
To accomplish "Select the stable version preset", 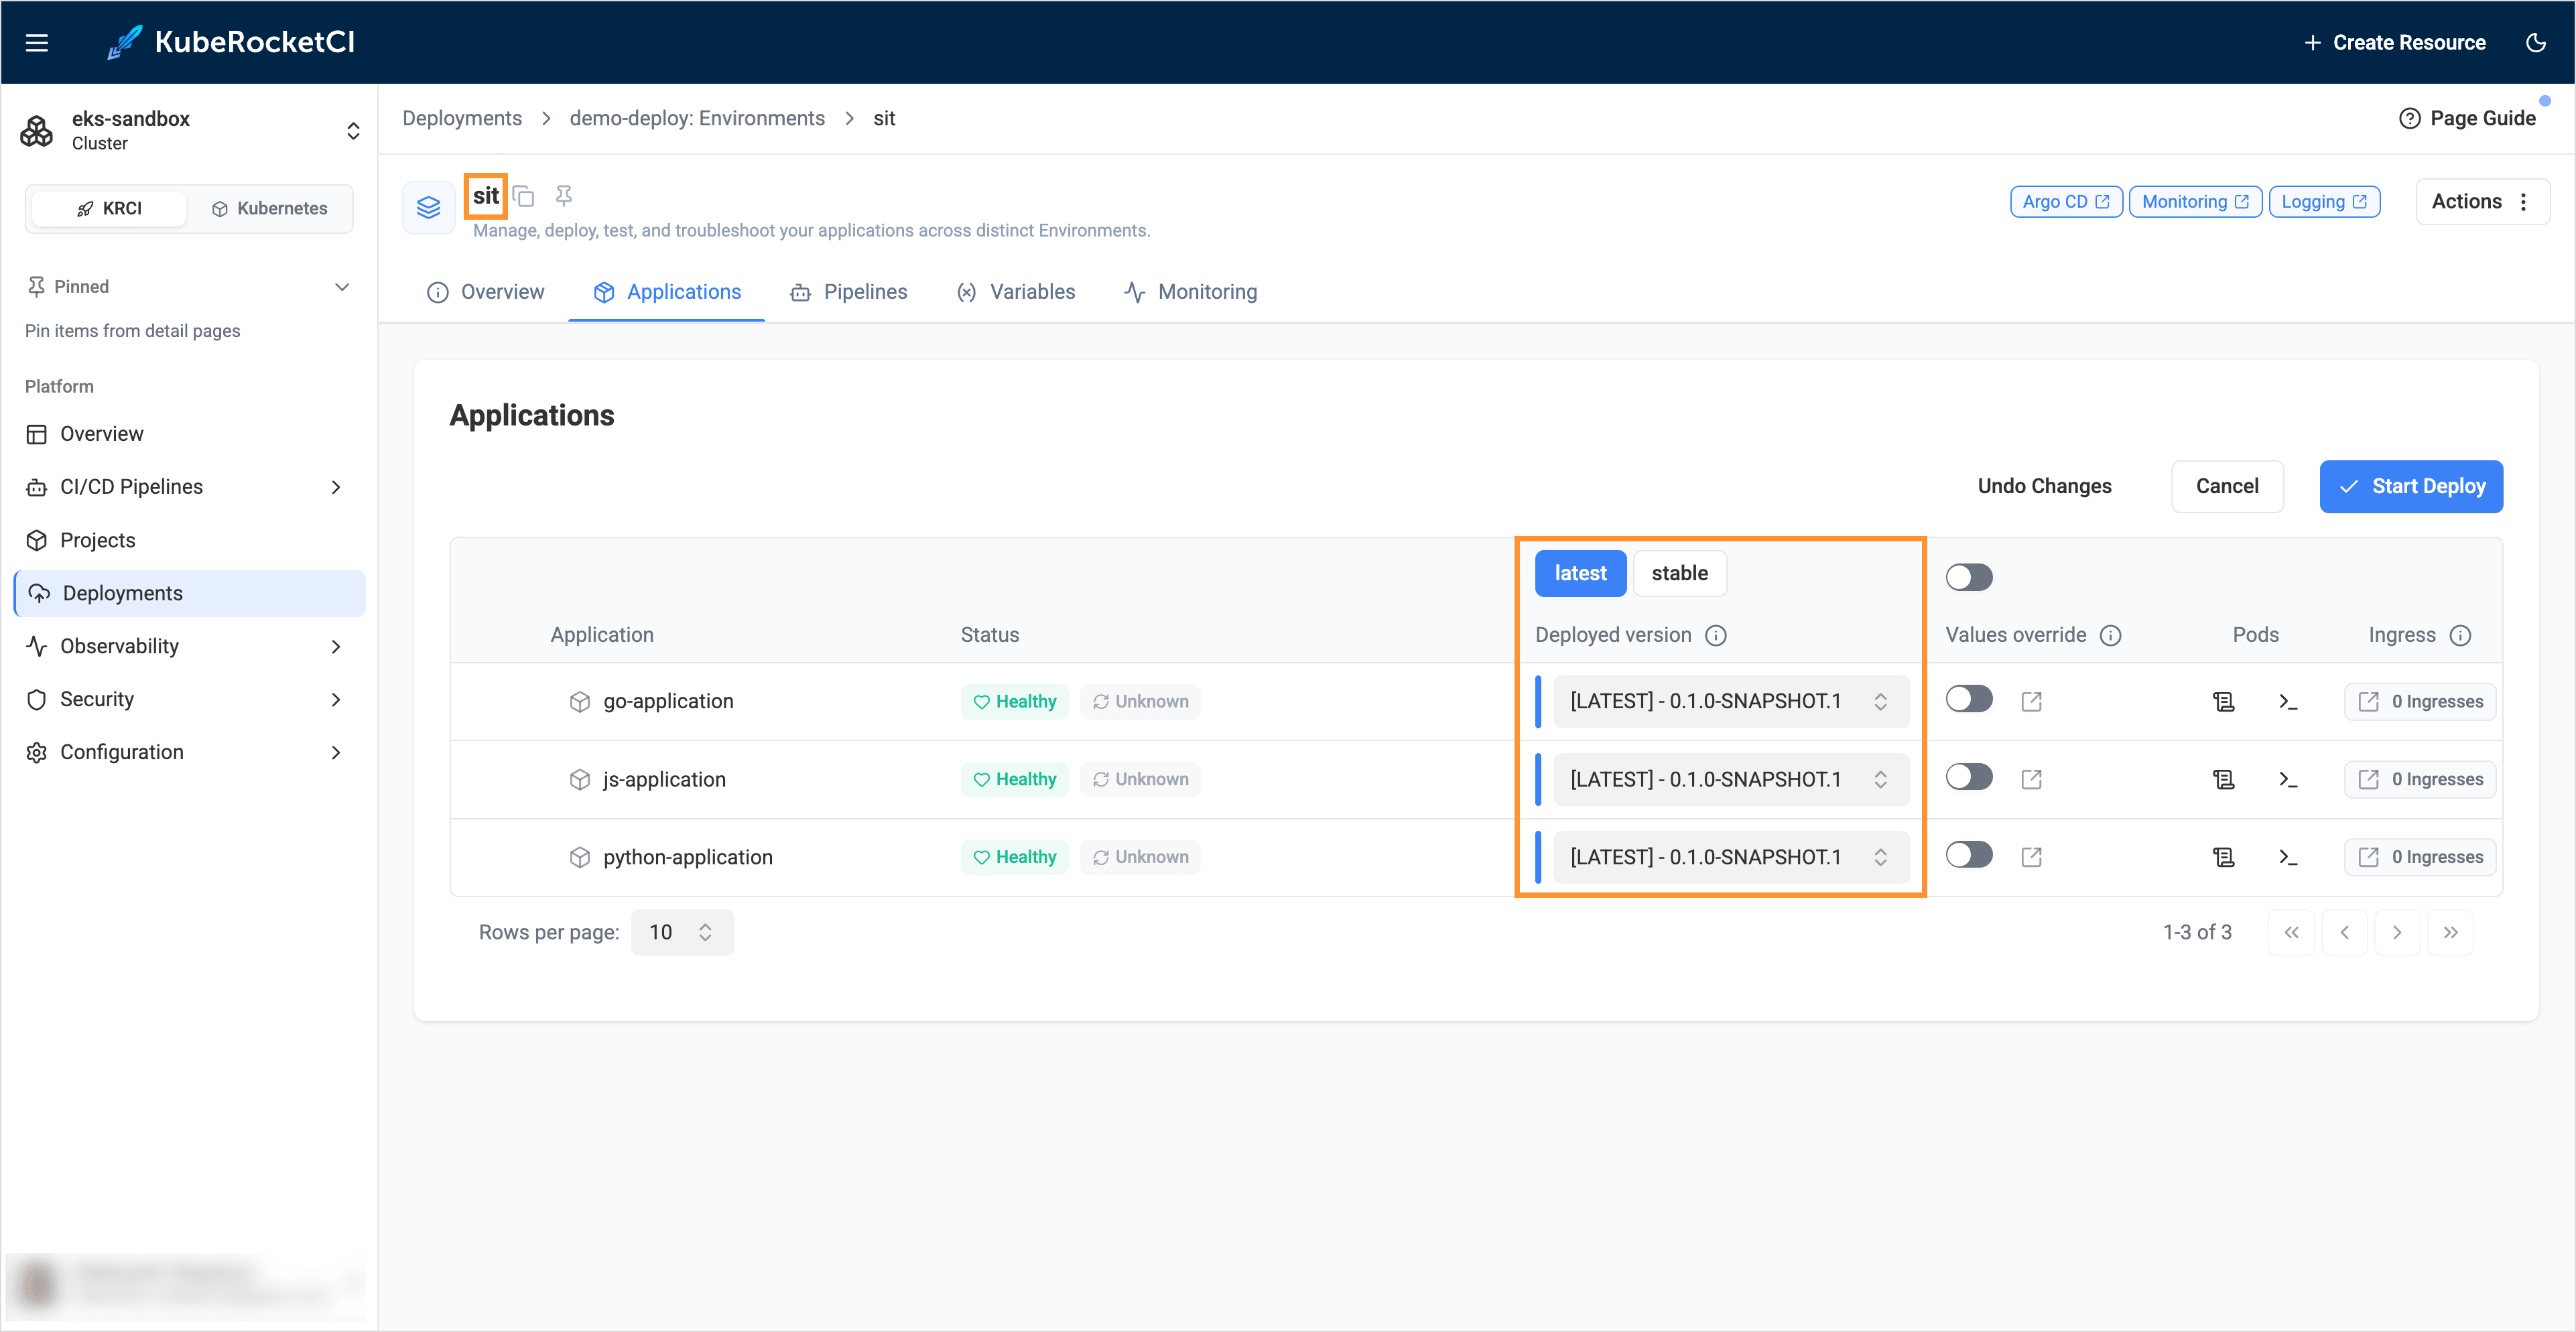I will [x=1679, y=573].
